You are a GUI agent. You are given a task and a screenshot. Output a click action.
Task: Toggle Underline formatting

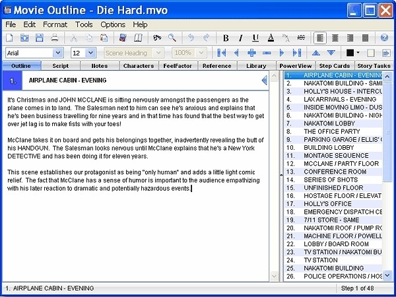pos(255,38)
